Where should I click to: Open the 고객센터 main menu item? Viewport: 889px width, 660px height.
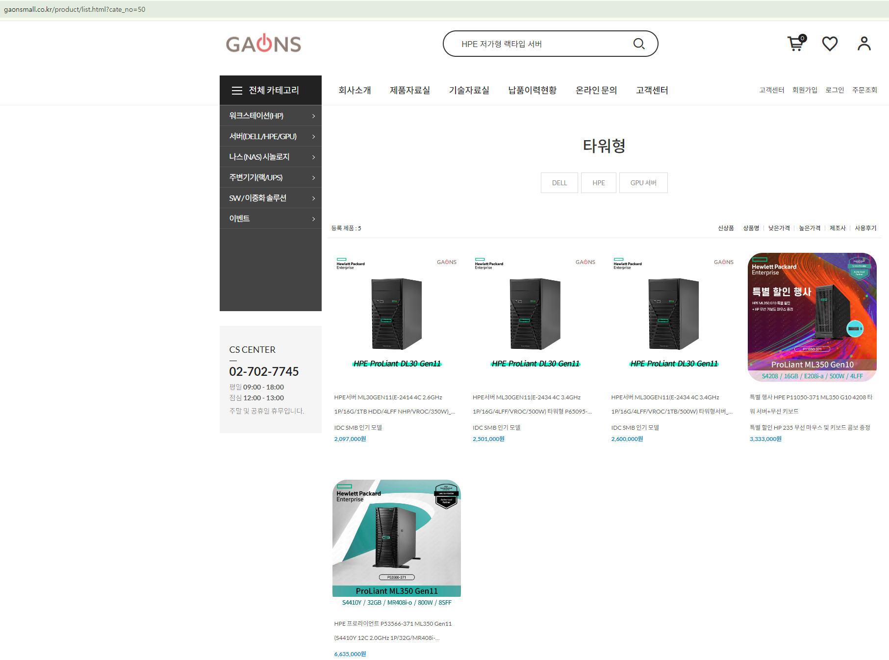pos(652,90)
